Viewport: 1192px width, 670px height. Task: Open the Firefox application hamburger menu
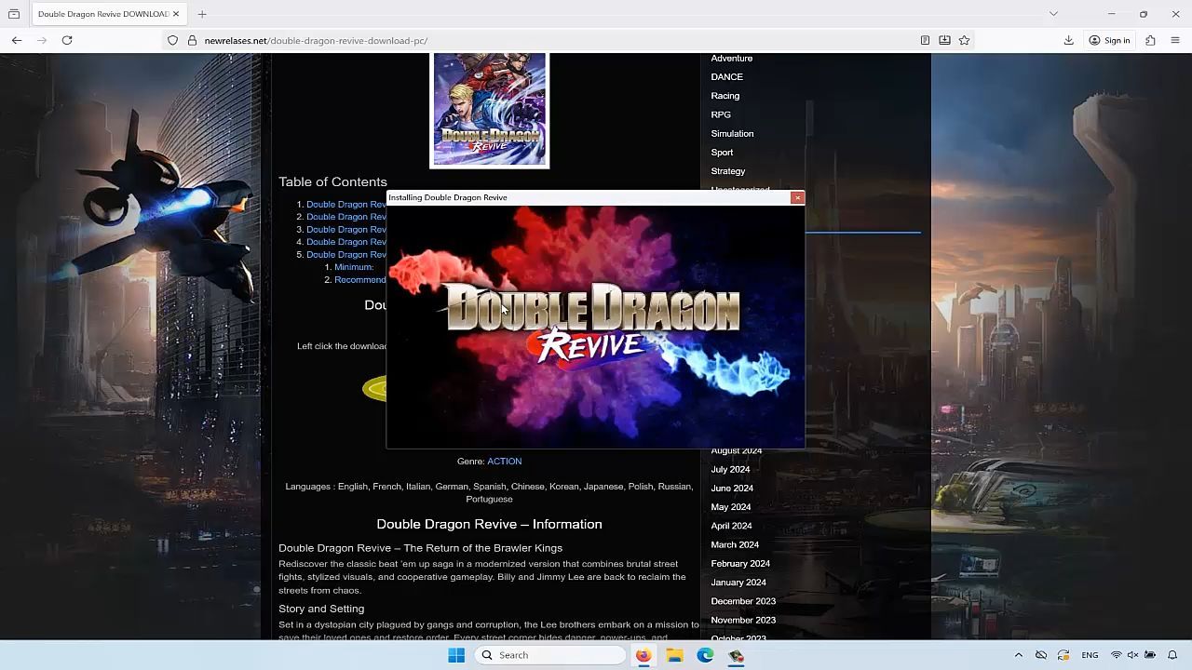click(1175, 40)
